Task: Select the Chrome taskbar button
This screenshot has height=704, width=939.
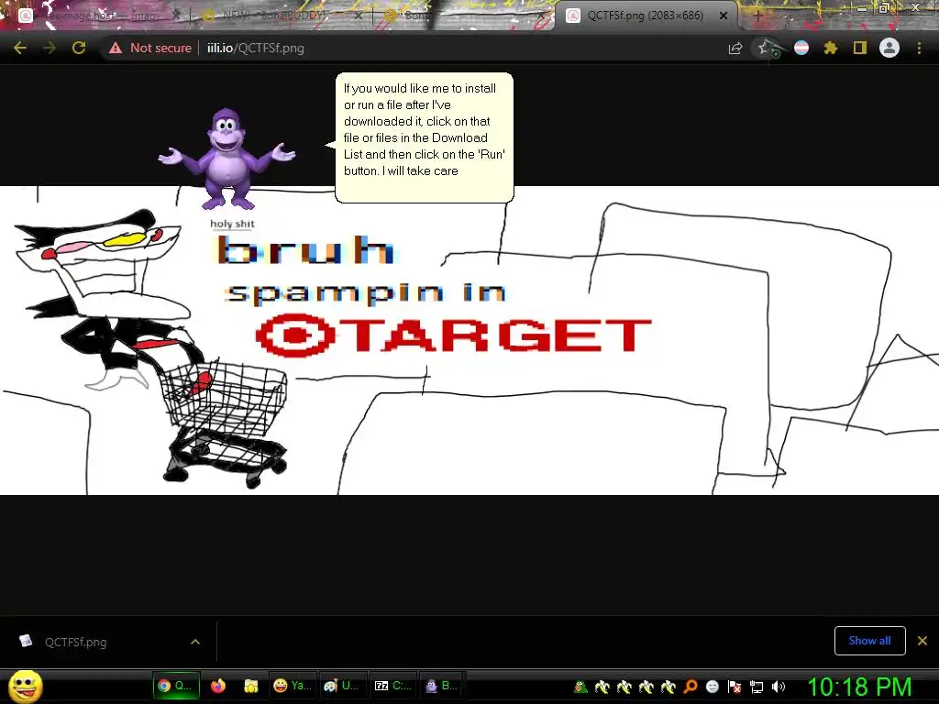Action: click(x=175, y=686)
